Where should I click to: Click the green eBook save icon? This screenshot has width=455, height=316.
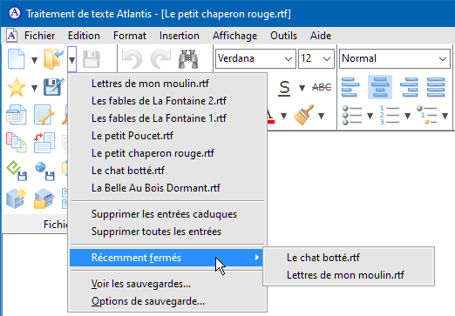pyautogui.click(x=17, y=171)
